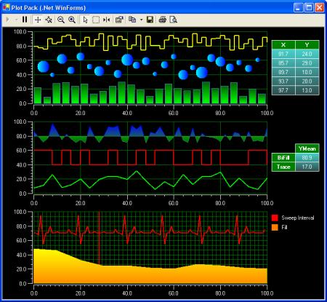Image resolution: width=327 pixels, height=302 pixels.
Task: Click the zoom out magnifier
Action: click(x=61, y=20)
